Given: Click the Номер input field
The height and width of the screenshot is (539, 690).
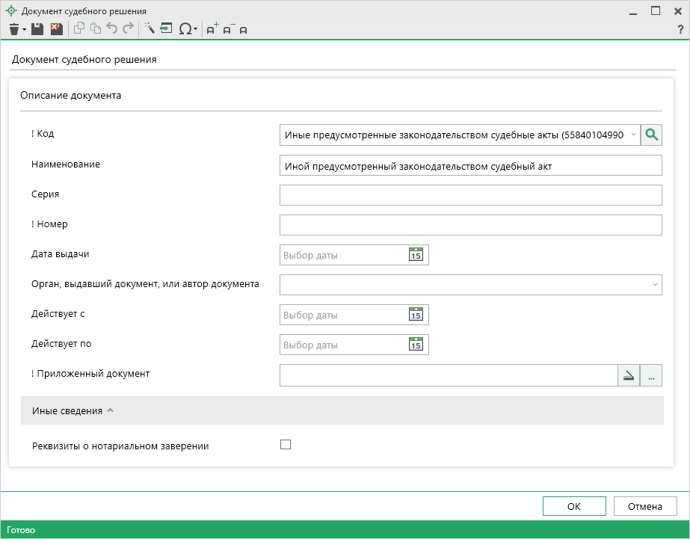Looking at the screenshot, I should (470, 225).
